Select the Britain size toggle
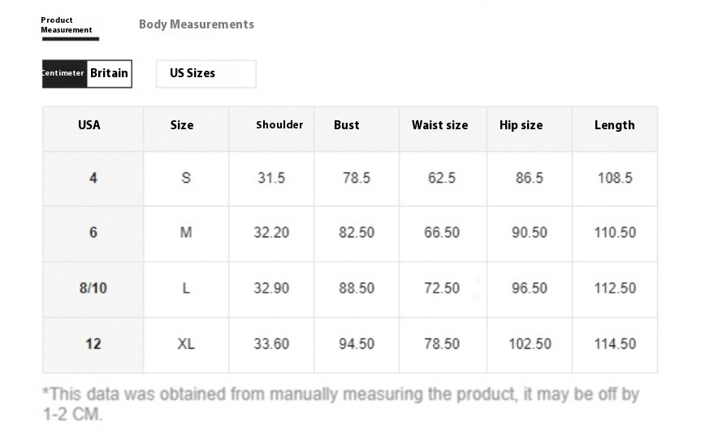 pos(110,73)
